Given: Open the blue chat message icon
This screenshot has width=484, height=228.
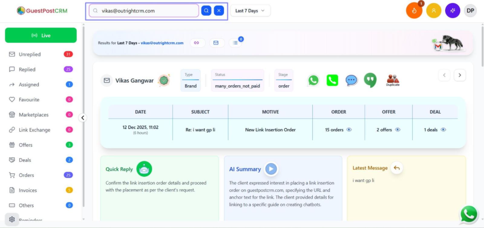Looking at the screenshot, I should click(x=351, y=80).
